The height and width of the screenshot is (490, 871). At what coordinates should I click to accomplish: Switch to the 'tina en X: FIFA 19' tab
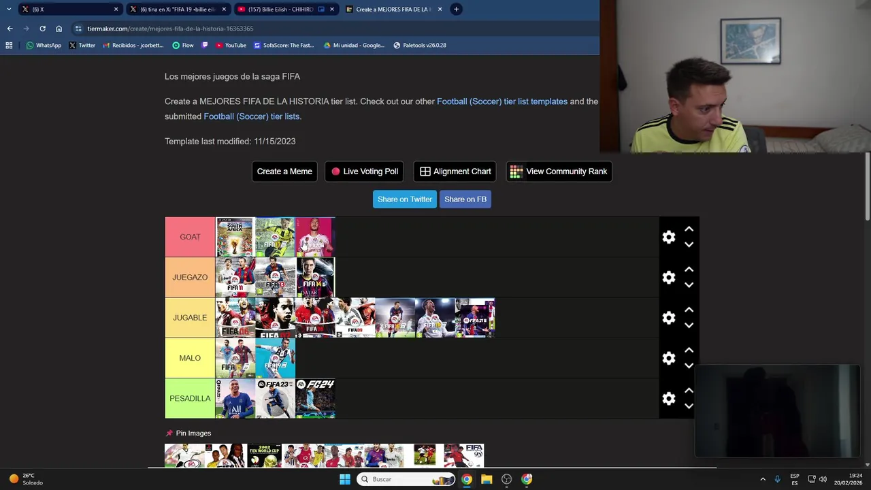click(x=177, y=9)
